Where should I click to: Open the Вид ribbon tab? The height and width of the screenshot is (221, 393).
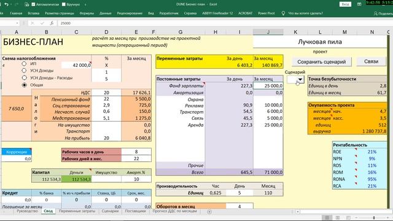(x=151, y=14)
